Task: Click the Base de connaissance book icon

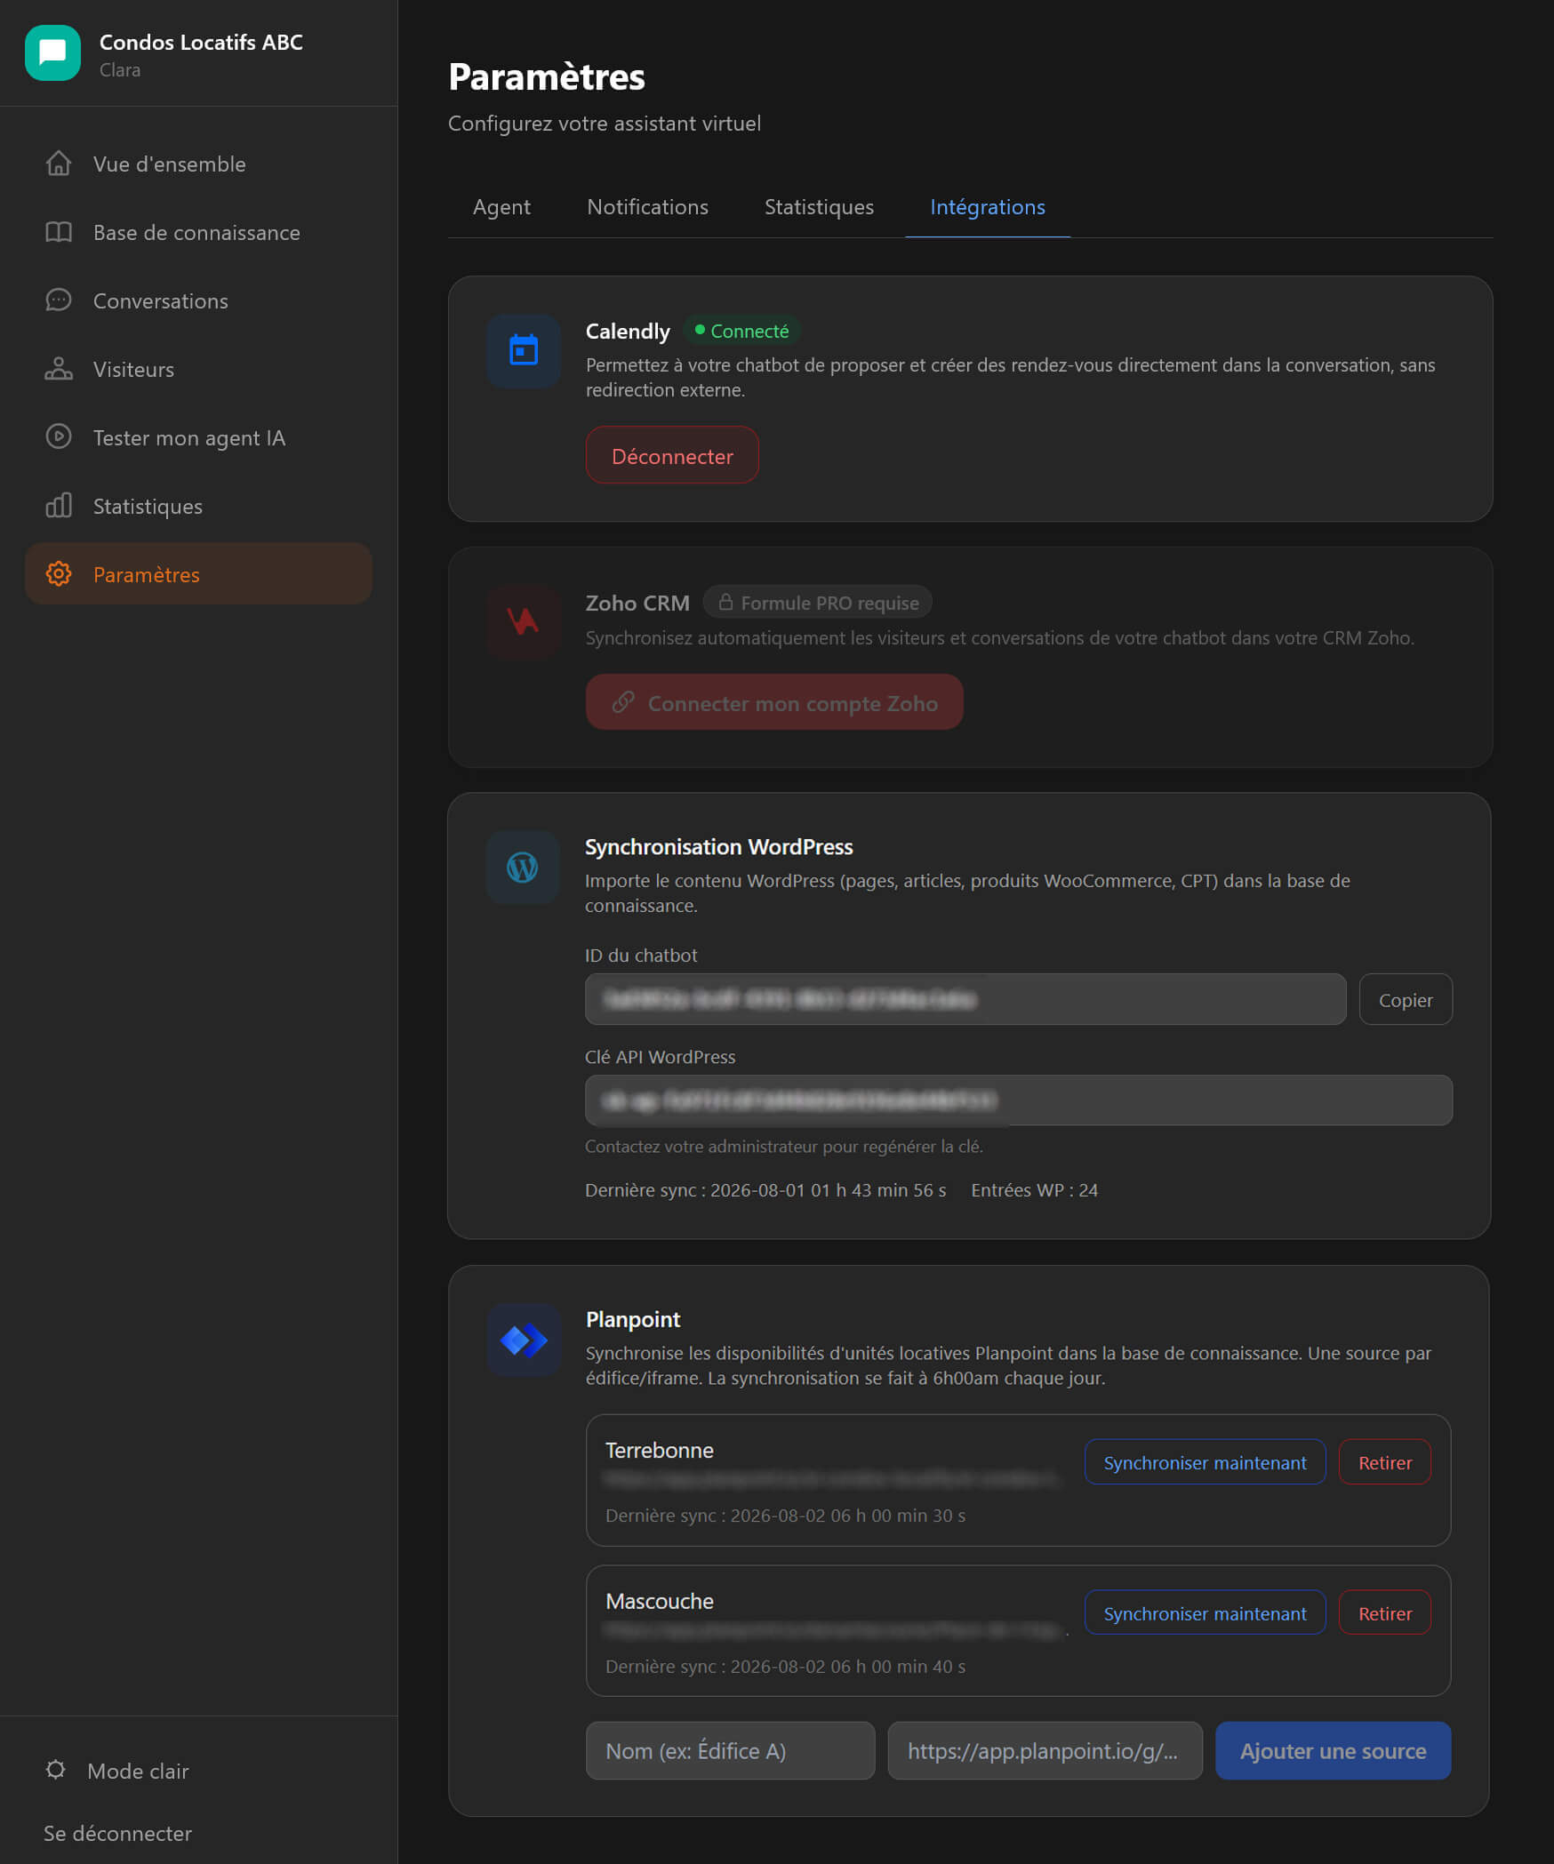Action: tap(59, 232)
